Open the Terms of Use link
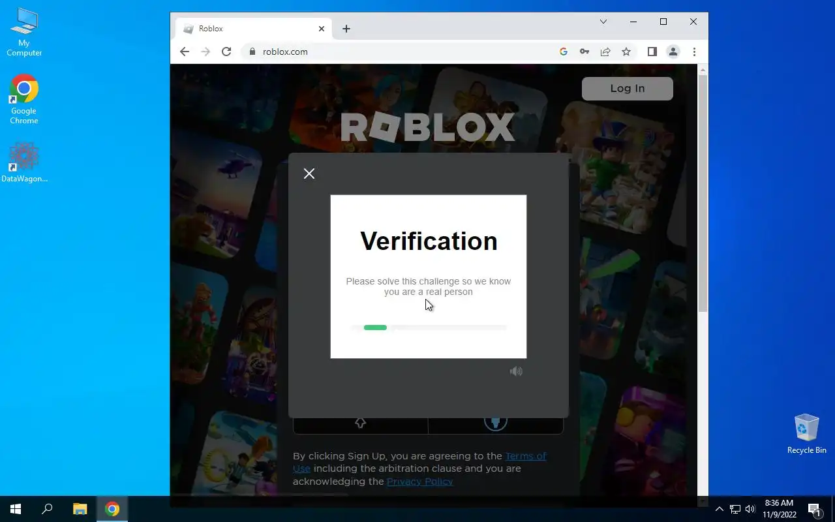 [419, 462]
